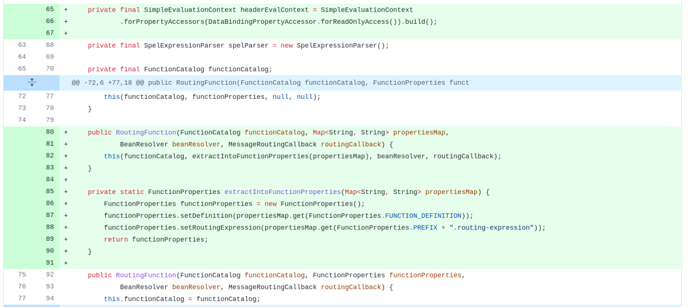Click the '.routing-expression' string on line 88
Image resolution: width=694 pixels, height=307 pixels.
click(x=492, y=228)
